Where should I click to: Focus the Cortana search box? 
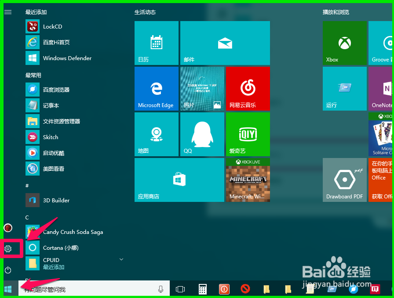(94, 289)
